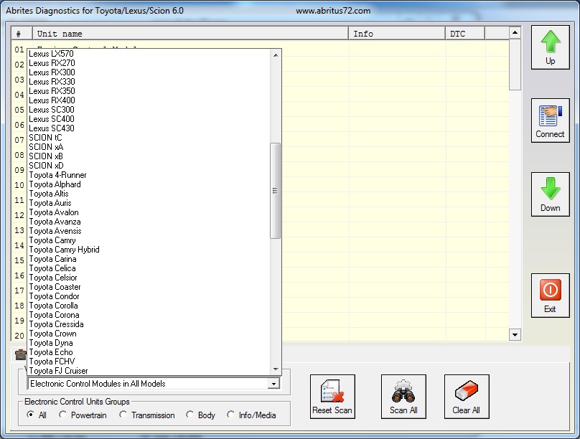Image resolution: width=580 pixels, height=439 pixels.
Task: Click the model list scroll up arrow
Action: [276, 55]
